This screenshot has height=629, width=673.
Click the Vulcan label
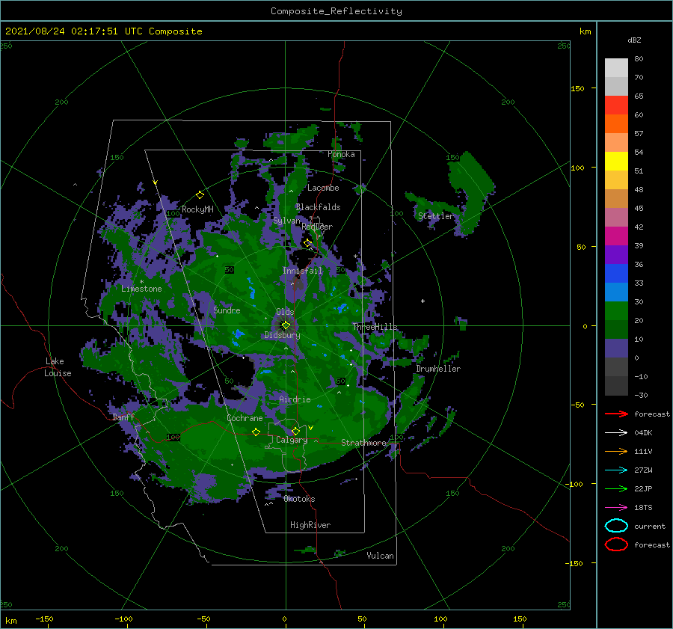(x=380, y=556)
